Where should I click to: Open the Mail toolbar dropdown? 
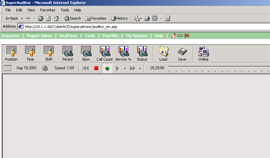tap(138, 18)
